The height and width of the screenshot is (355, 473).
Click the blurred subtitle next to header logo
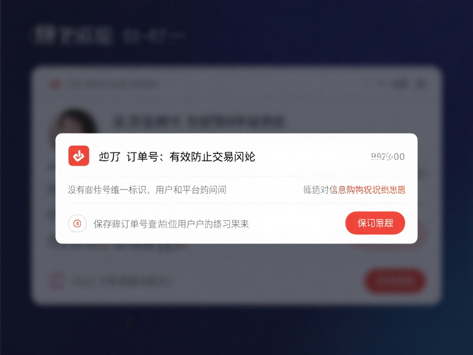point(155,36)
